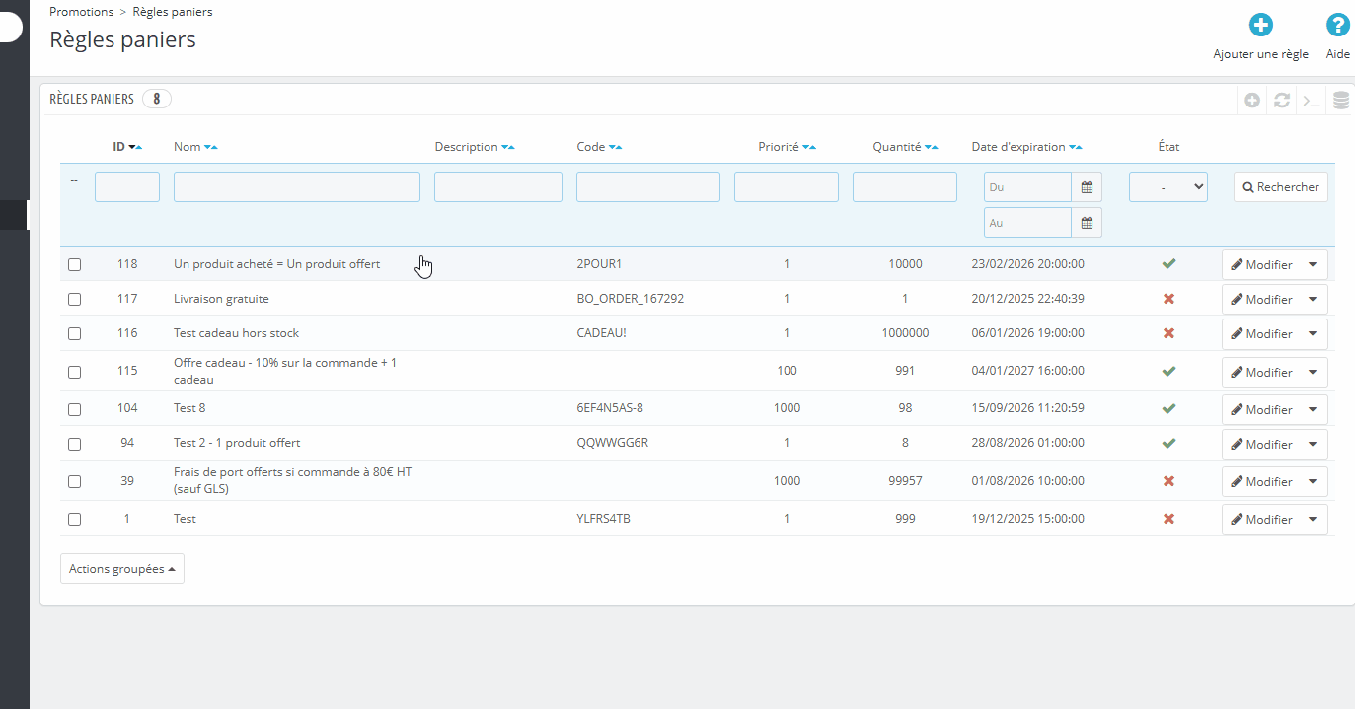Click the database export icon in panel header
The width and height of the screenshot is (1355, 709).
[1341, 101]
